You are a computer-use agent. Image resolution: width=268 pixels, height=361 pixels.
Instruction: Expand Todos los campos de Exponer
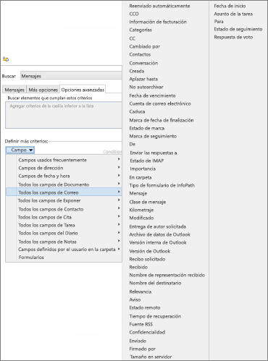pos(64,200)
